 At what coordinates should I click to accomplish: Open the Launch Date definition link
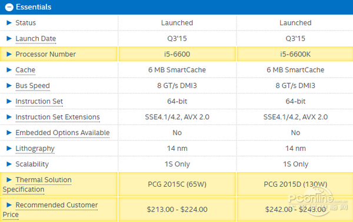(35, 39)
